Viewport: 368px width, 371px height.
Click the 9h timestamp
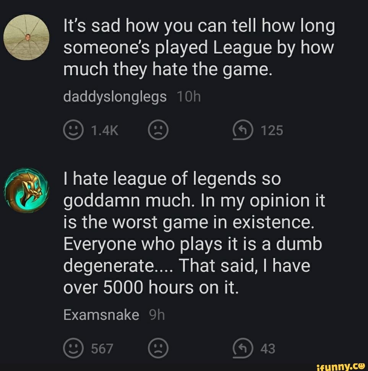[x=157, y=315]
